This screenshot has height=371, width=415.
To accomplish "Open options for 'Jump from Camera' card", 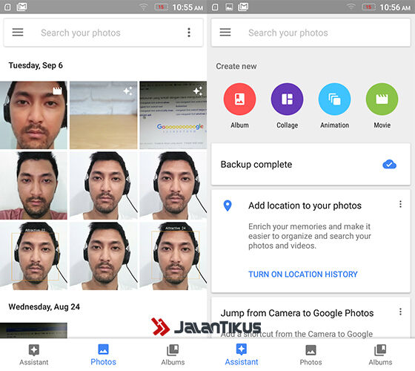I will click(x=400, y=312).
